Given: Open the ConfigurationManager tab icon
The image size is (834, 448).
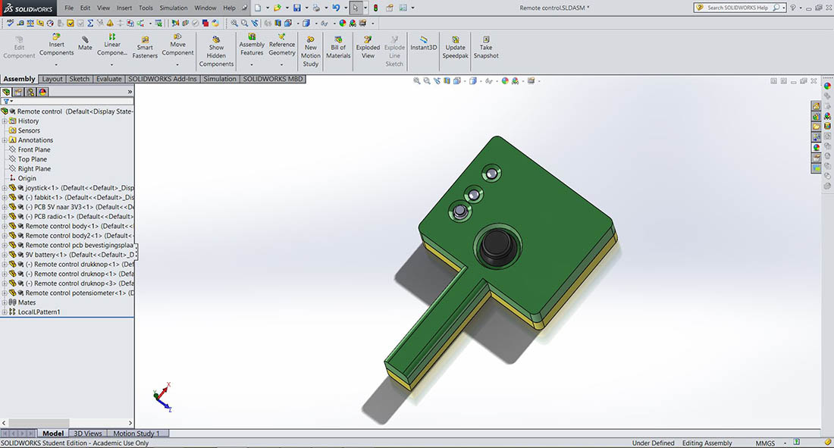Looking at the screenshot, I should [31, 92].
